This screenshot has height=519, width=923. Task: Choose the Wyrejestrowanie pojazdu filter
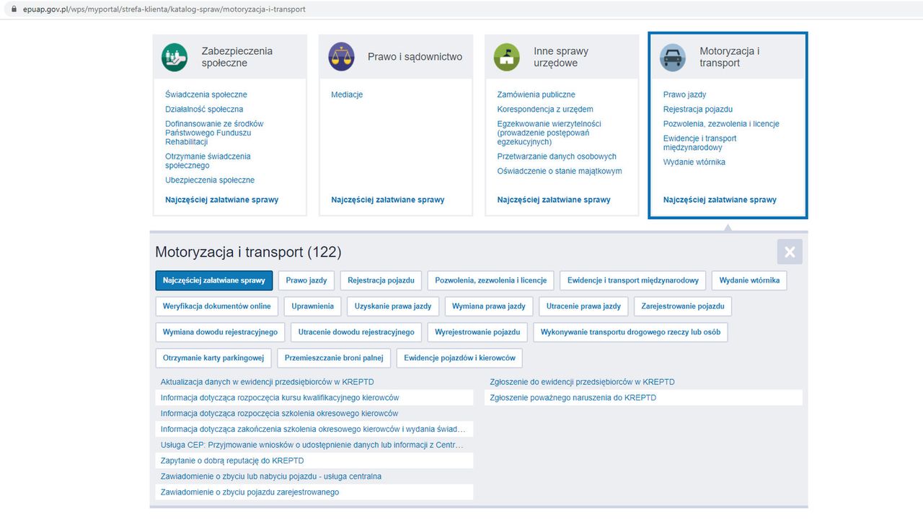[x=477, y=332]
